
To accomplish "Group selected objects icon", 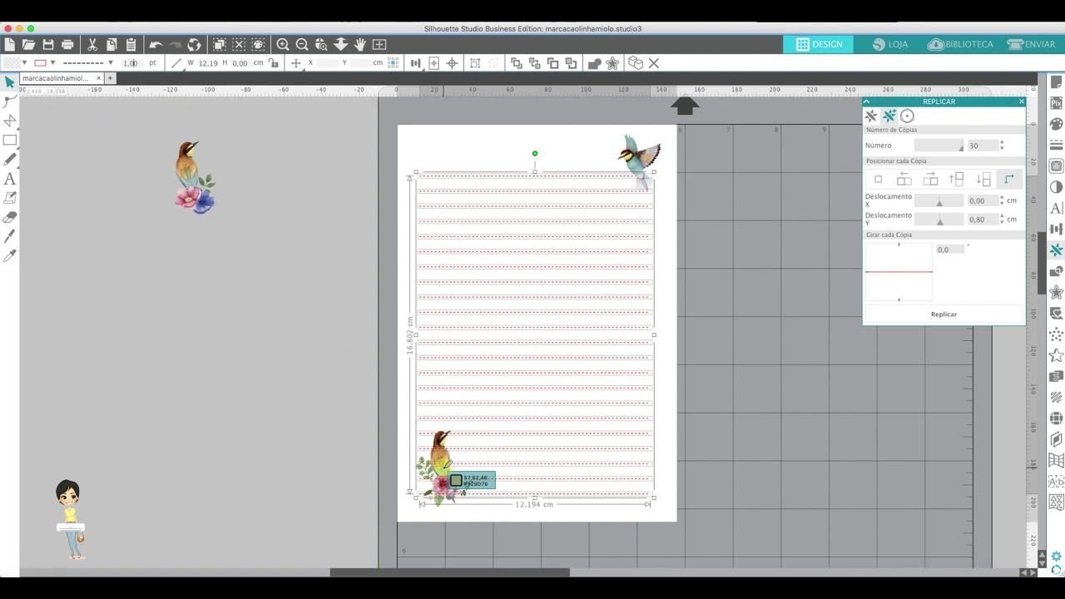I will tap(475, 63).
